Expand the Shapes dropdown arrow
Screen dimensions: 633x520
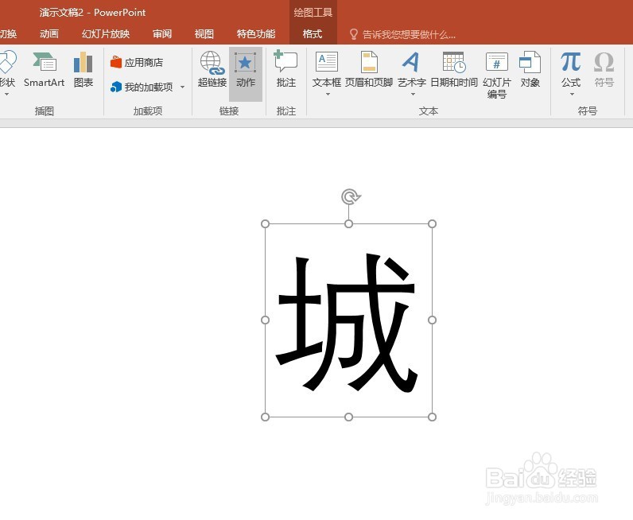tap(6, 95)
